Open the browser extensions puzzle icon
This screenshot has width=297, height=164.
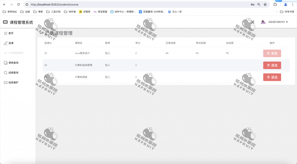275,5
